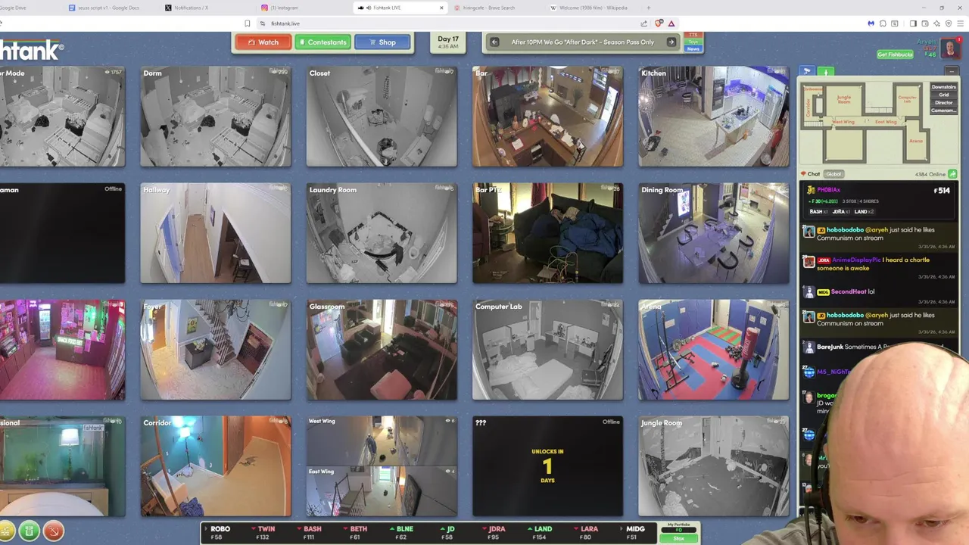Image resolution: width=969 pixels, height=545 pixels.
Task: Click the Brave Shields lion icon
Action: pyautogui.click(x=659, y=23)
